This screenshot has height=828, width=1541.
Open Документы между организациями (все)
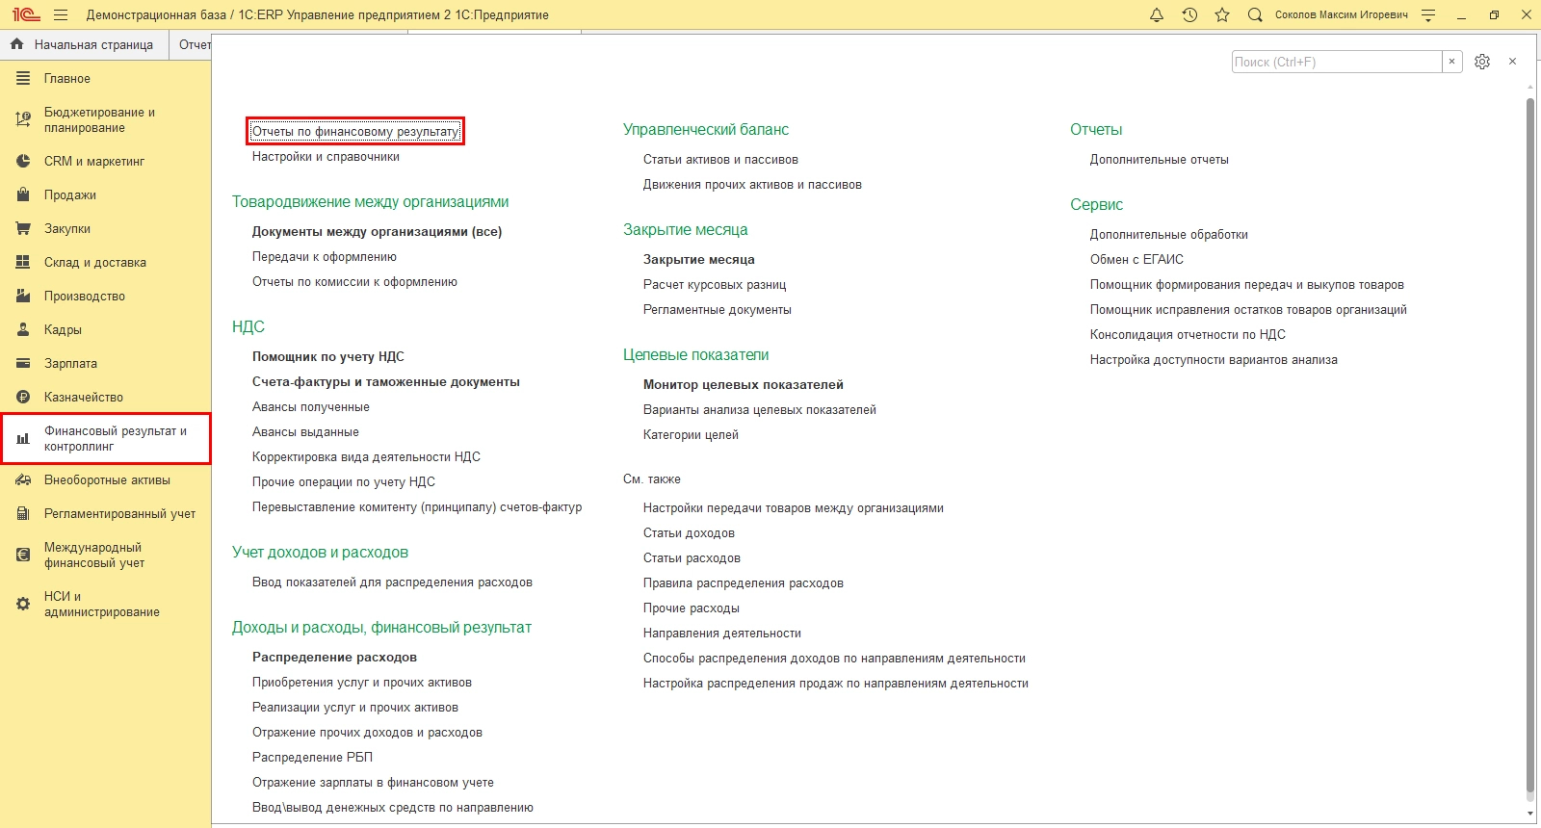(x=377, y=232)
